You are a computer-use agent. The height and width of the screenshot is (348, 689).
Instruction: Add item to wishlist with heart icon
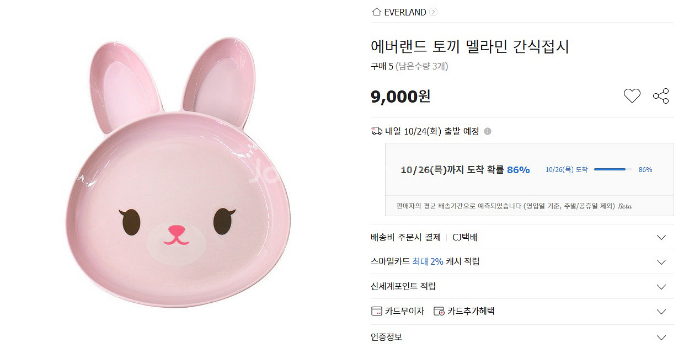click(x=632, y=96)
